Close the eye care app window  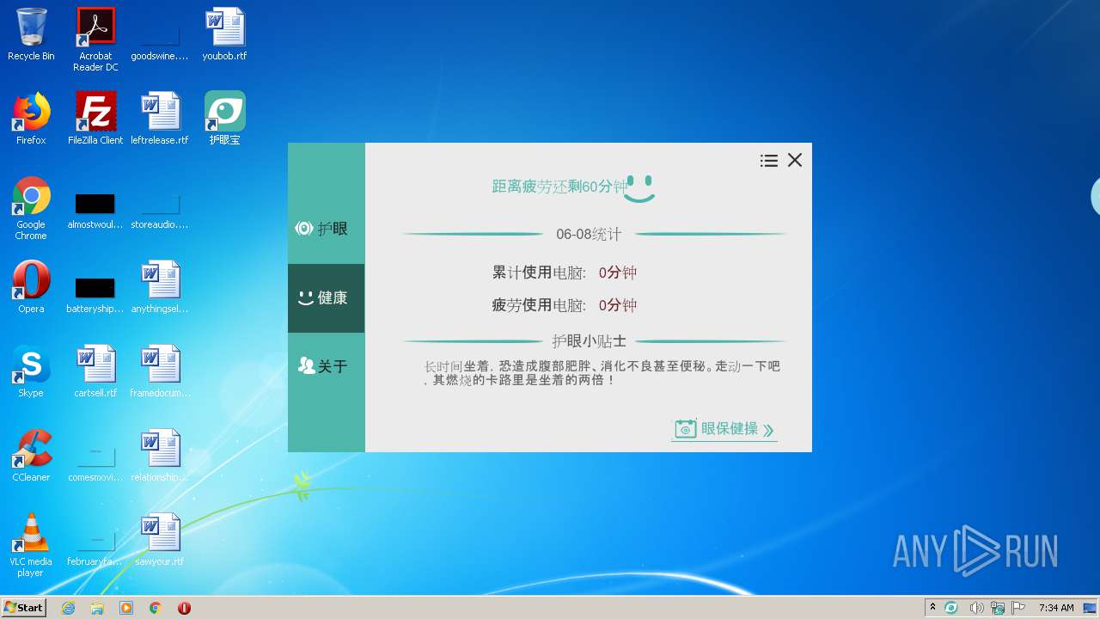[795, 160]
